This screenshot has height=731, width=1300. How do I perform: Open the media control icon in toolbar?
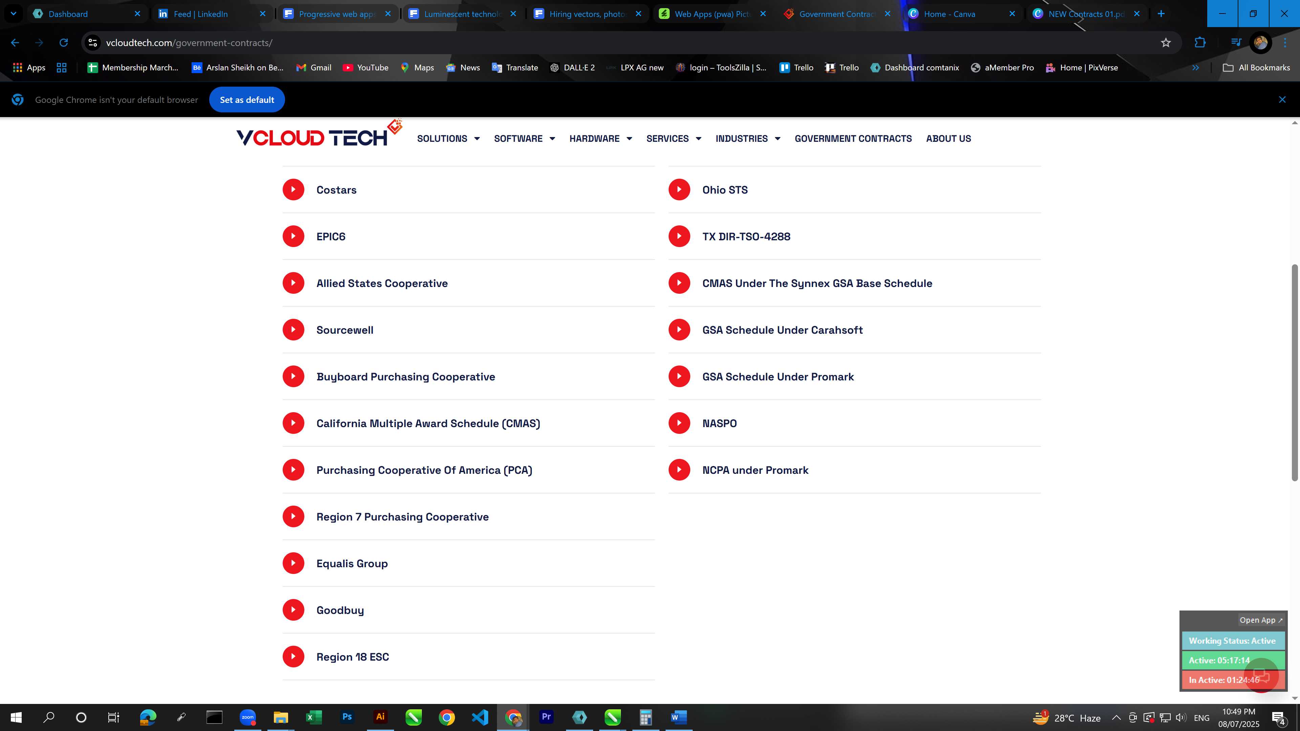click(1236, 43)
